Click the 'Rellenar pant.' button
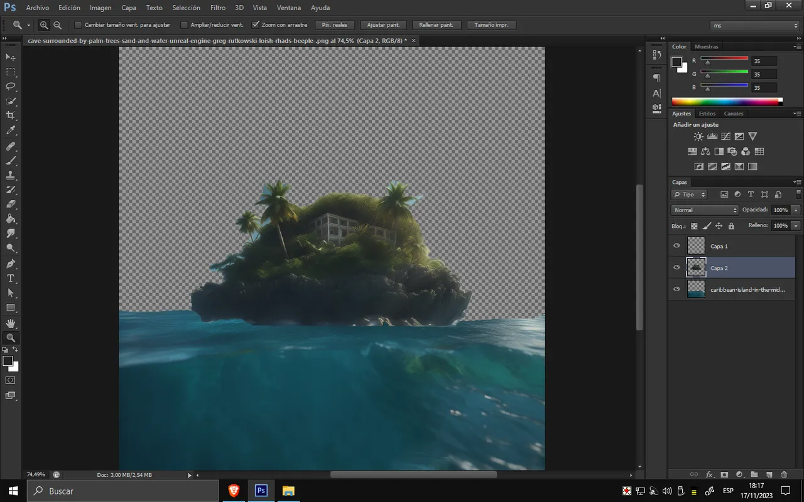 437,25
